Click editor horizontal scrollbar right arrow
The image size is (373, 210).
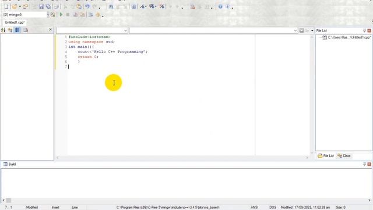point(307,157)
